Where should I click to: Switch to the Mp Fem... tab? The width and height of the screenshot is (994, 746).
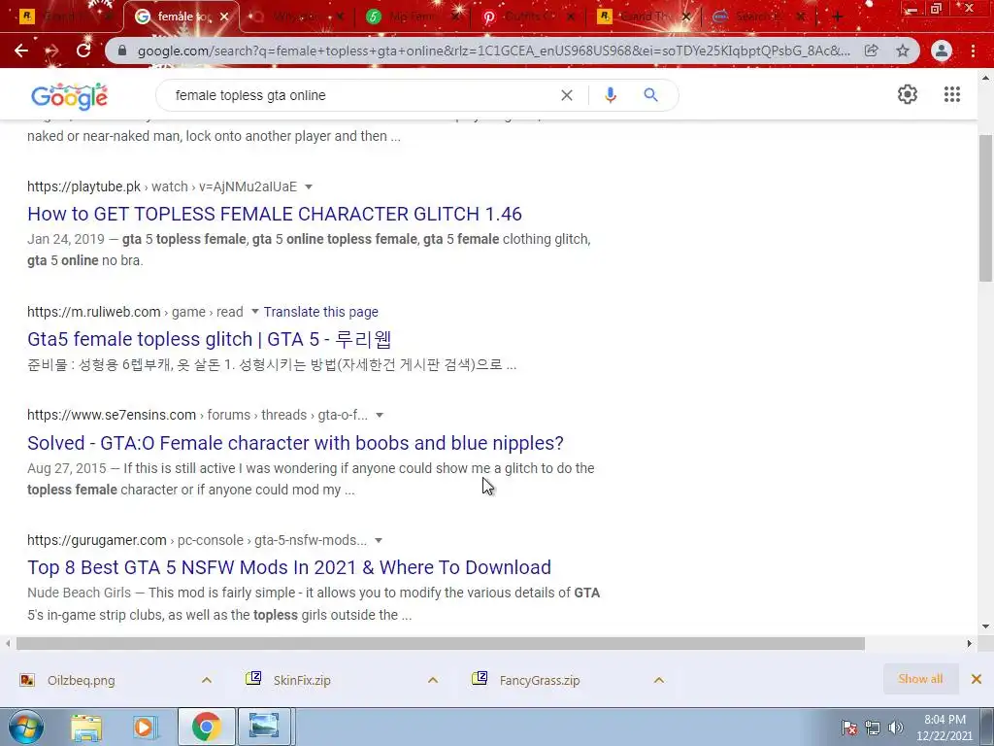pyautogui.click(x=412, y=17)
